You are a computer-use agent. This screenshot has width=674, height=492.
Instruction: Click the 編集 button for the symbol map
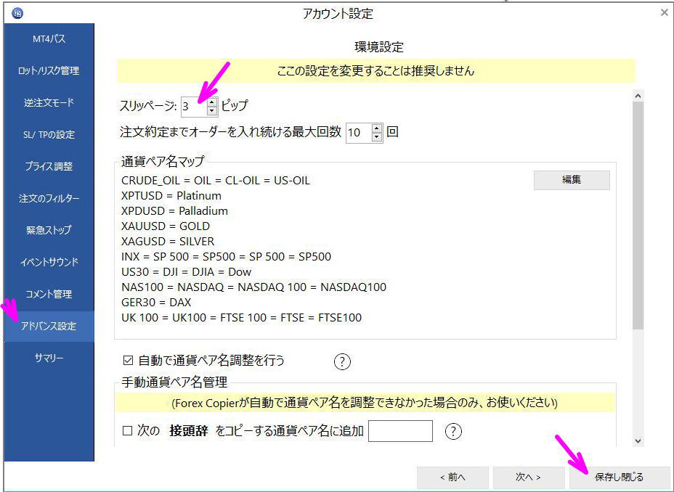[572, 180]
